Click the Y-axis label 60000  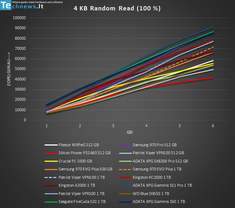(x=20, y=59)
